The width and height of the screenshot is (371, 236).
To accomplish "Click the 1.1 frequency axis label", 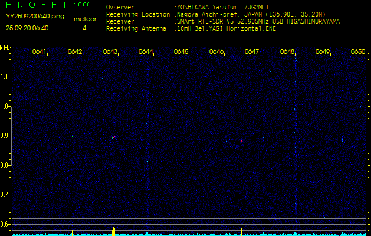I will pyautogui.click(x=5, y=77).
